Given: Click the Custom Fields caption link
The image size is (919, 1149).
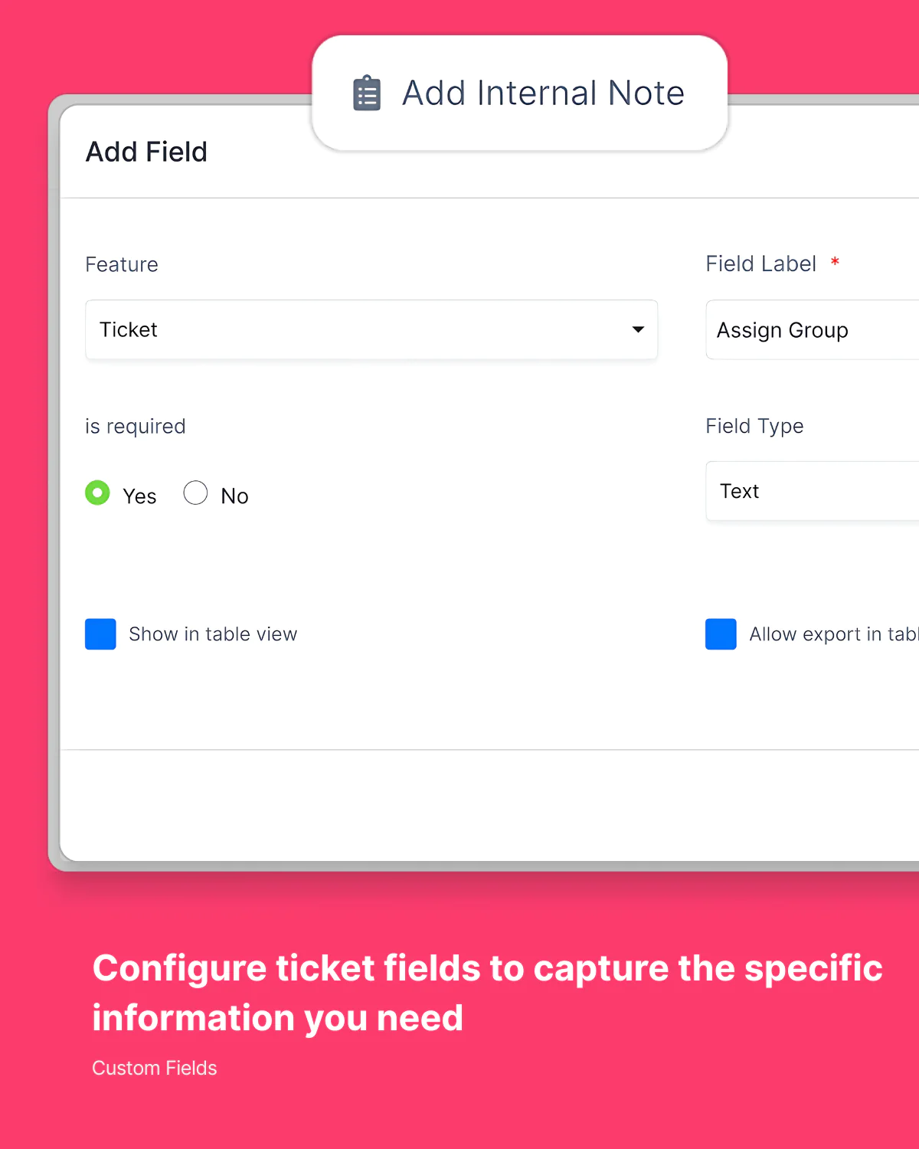Looking at the screenshot, I should 155,1068.
